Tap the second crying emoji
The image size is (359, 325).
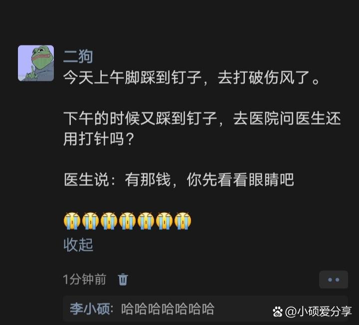coord(90,221)
